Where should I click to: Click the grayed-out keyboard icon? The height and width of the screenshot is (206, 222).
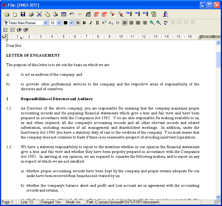coord(80,14)
